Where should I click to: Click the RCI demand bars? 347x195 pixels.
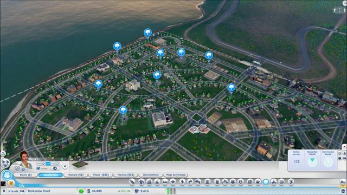coord(171,191)
